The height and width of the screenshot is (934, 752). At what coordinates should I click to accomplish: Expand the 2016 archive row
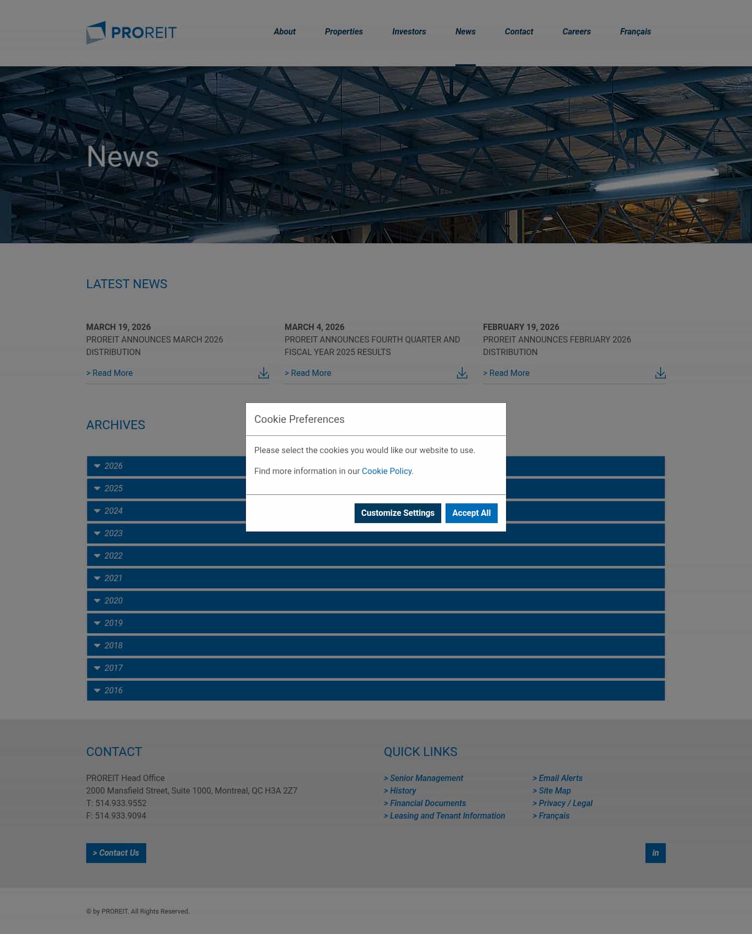coord(376,691)
